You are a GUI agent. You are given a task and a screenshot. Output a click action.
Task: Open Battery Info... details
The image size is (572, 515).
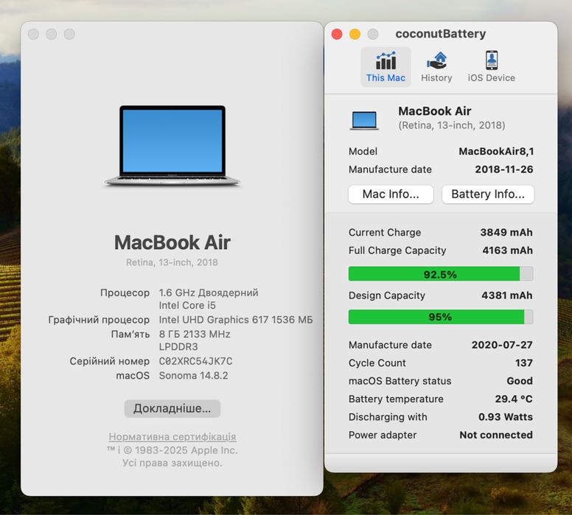[x=488, y=194]
